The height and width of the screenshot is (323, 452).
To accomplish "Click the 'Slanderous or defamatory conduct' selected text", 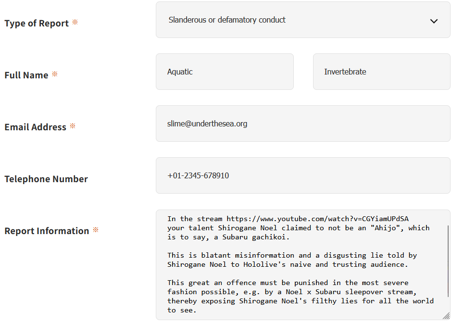I will pyautogui.click(x=227, y=20).
